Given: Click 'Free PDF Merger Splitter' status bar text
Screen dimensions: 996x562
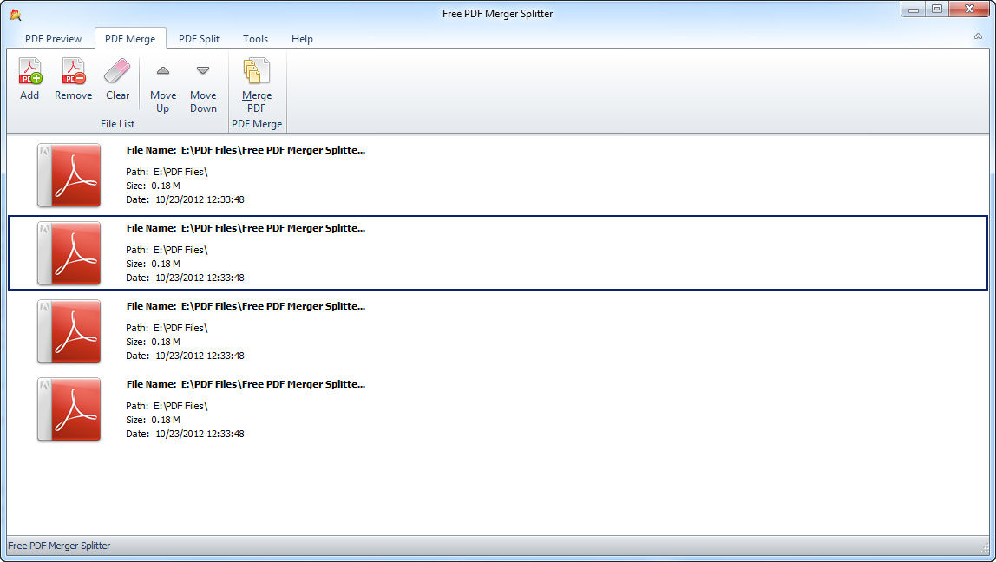Looking at the screenshot, I should click(59, 546).
